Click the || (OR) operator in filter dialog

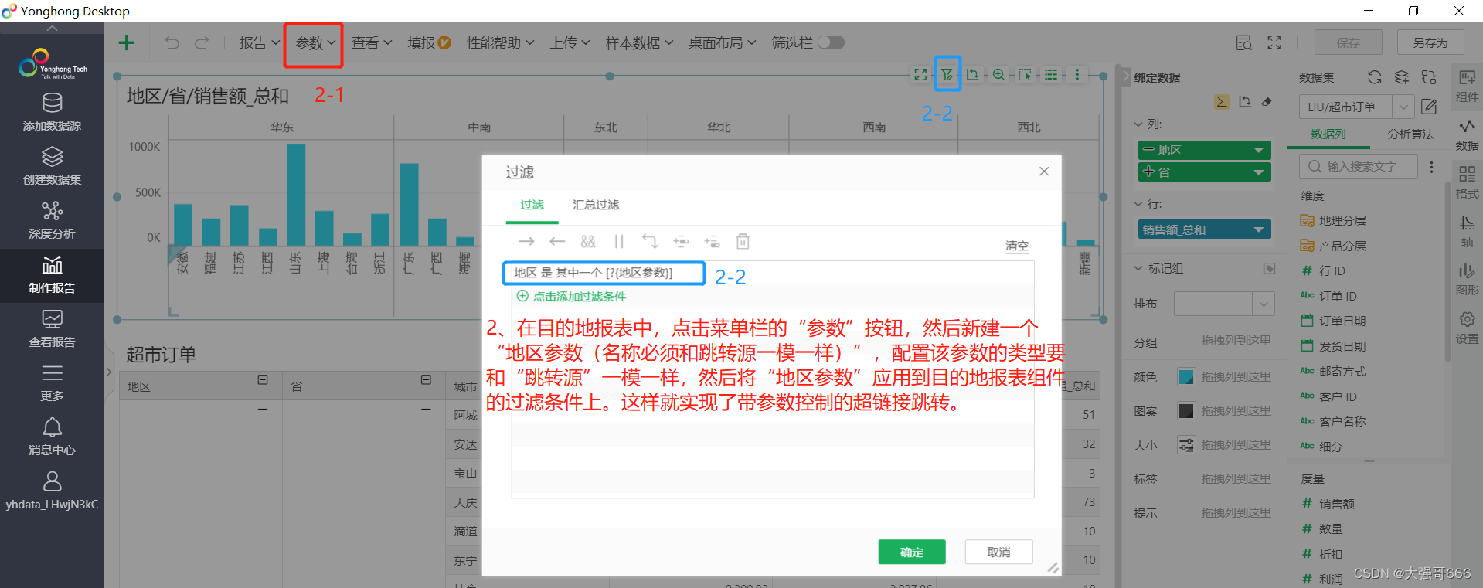pos(619,242)
